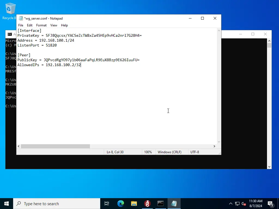Place cursor in the PrivateKey value
The height and width of the screenshot is (209, 279).
click(x=94, y=35)
